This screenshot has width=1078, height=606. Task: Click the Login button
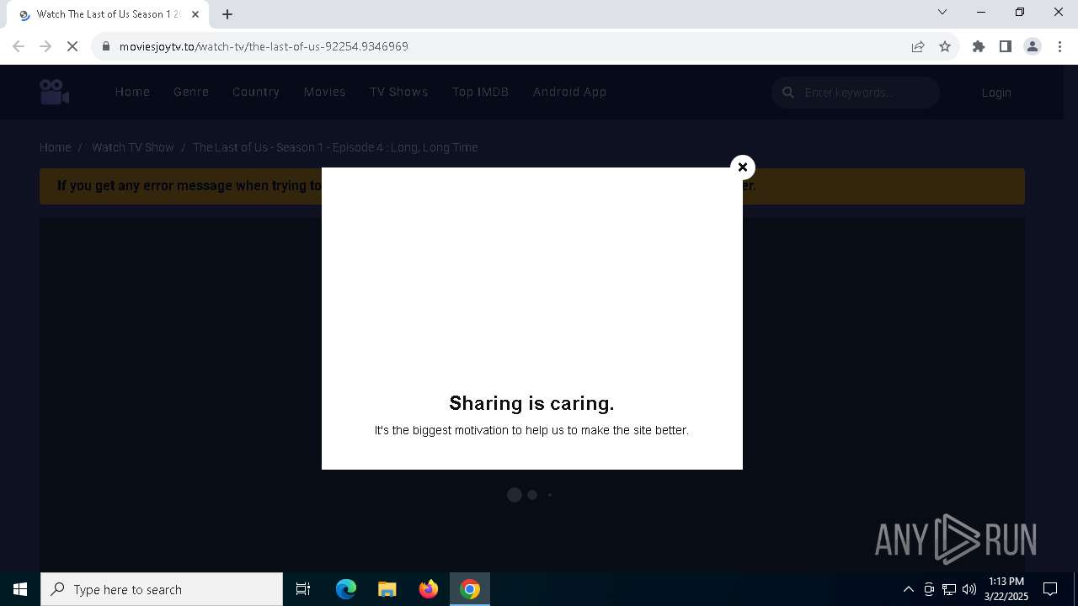(996, 93)
